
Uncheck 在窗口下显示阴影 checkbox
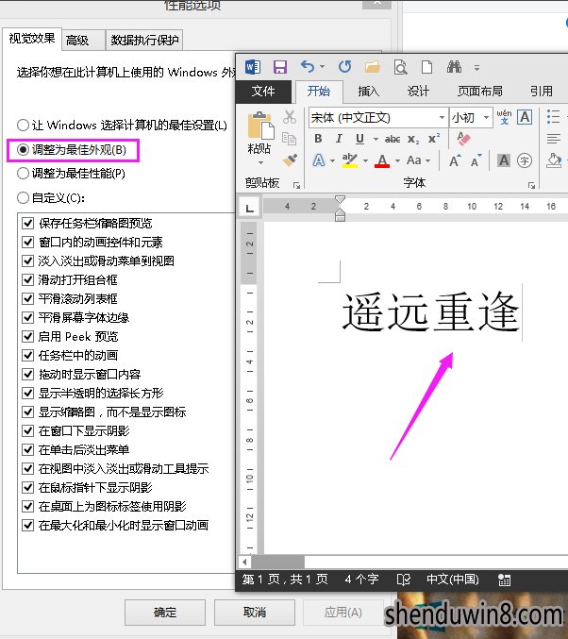(x=27, y=430)
